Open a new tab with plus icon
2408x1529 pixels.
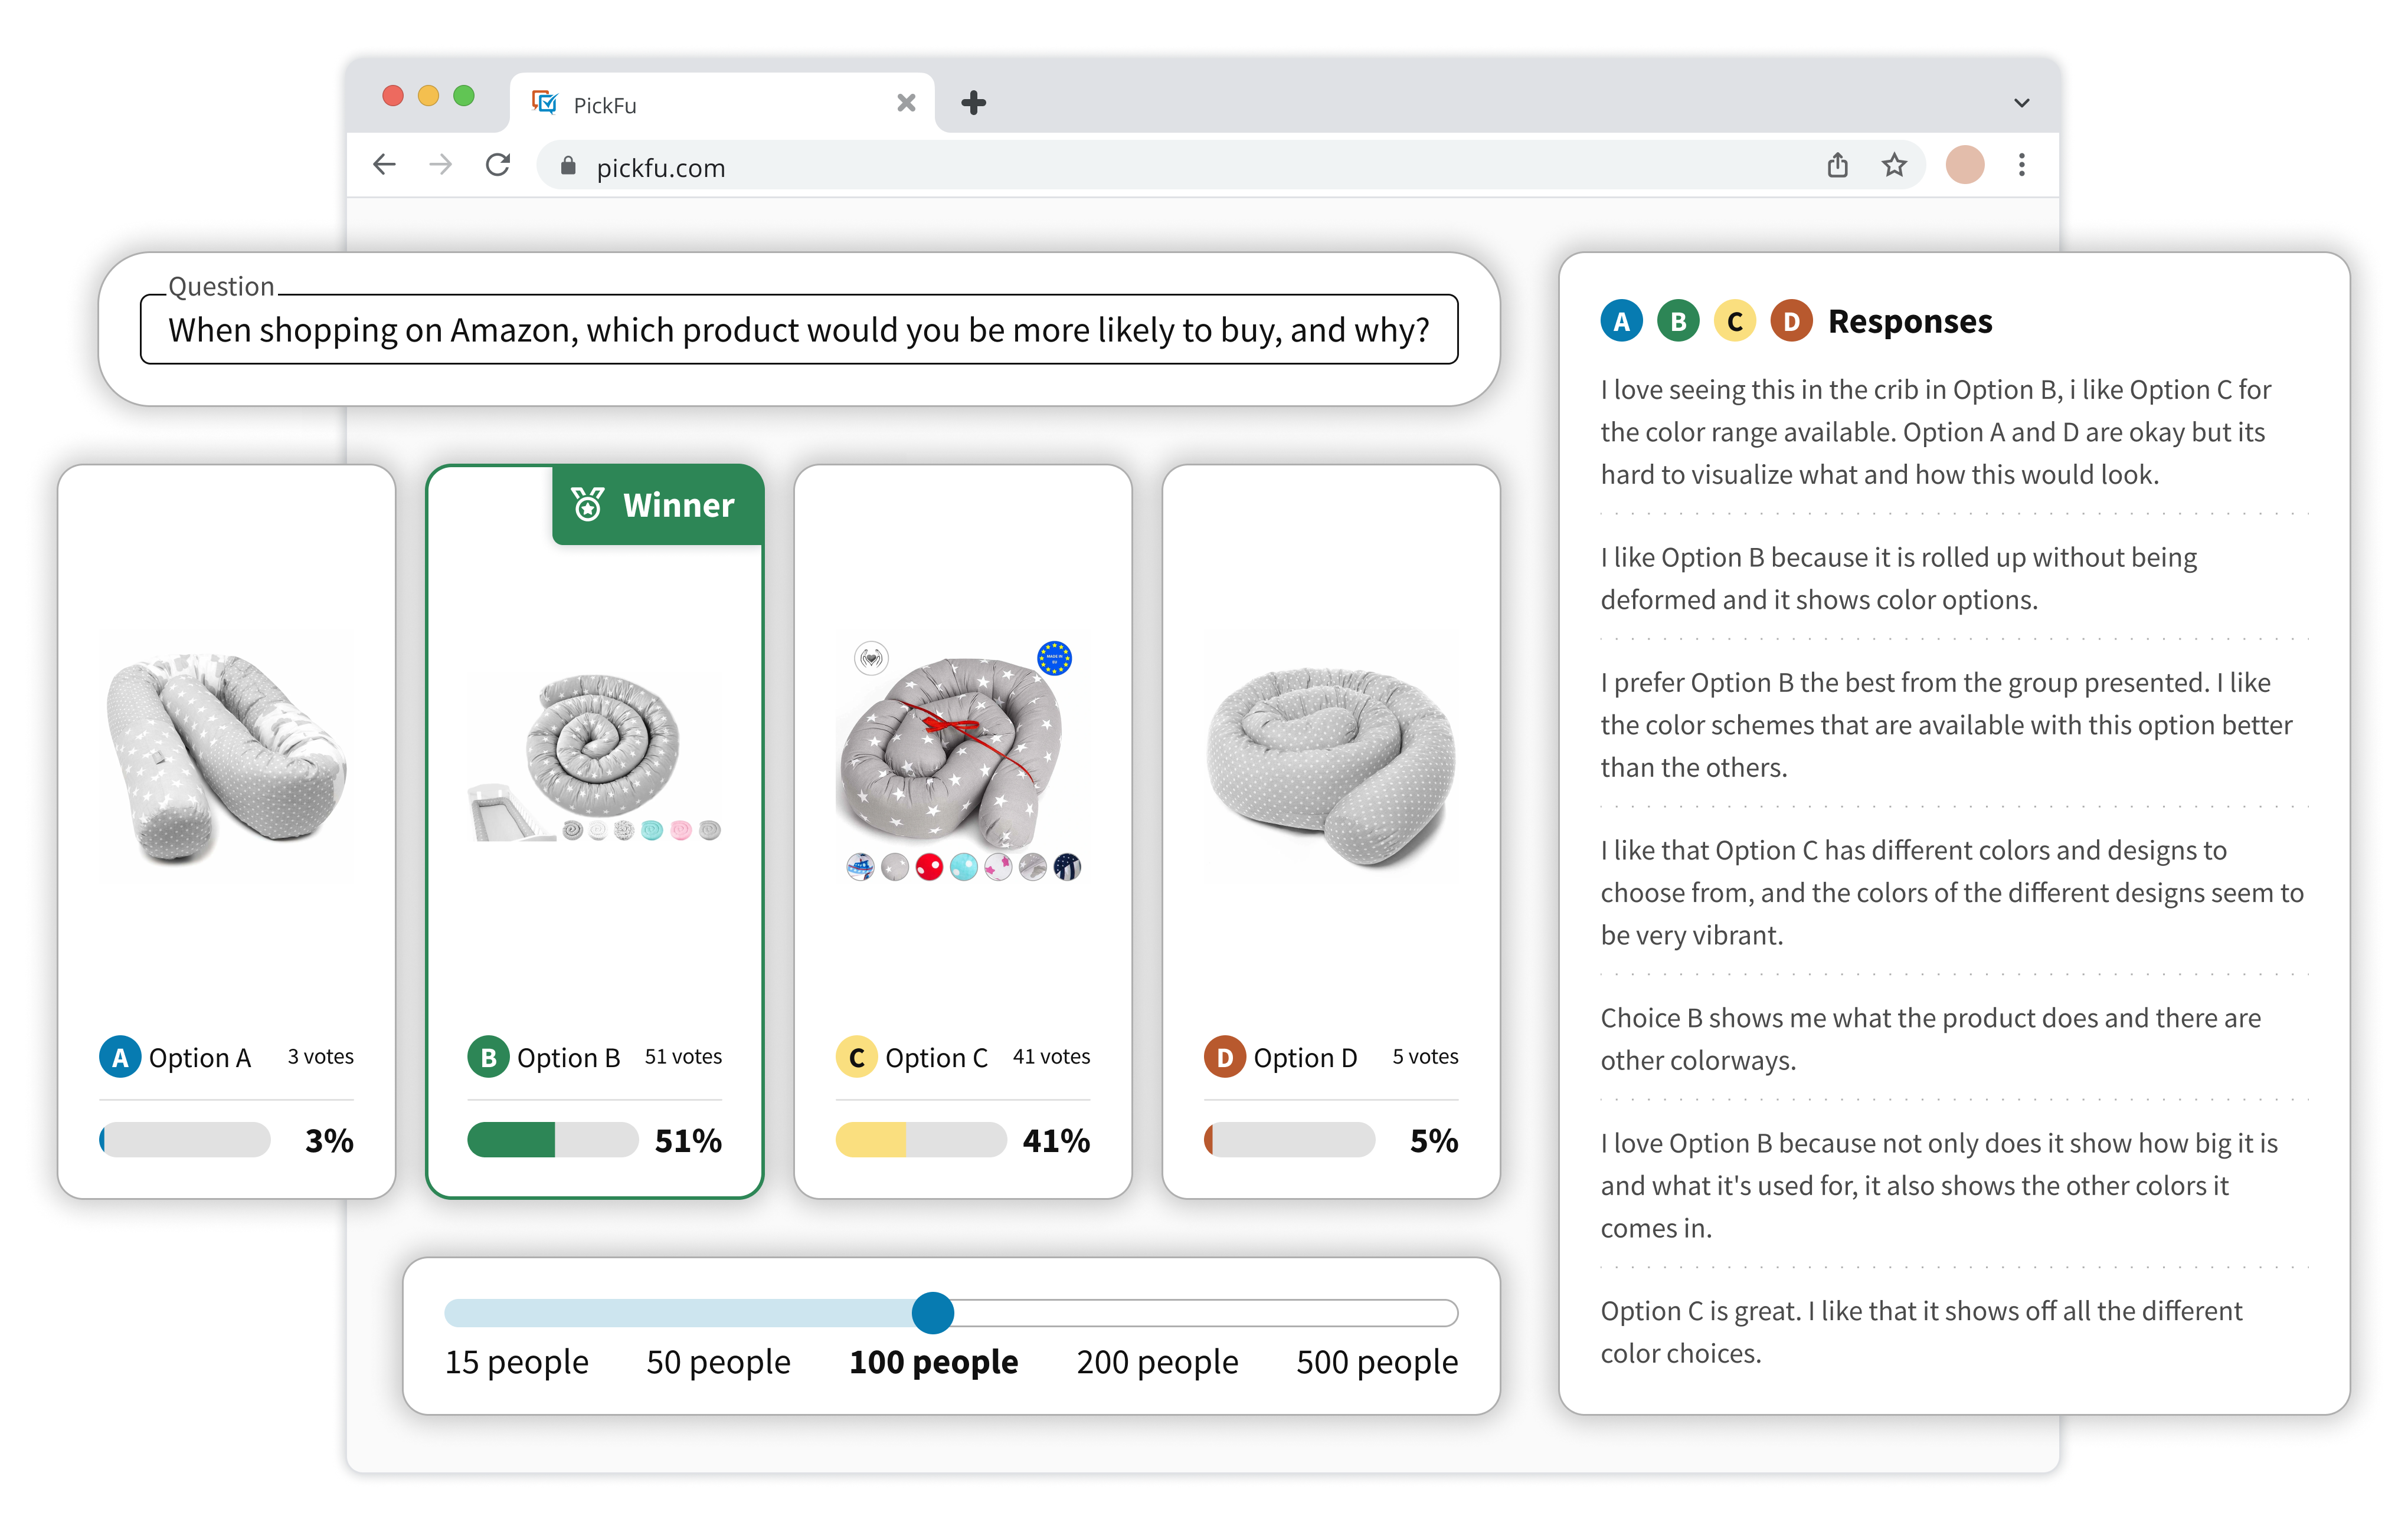[973, 103]
